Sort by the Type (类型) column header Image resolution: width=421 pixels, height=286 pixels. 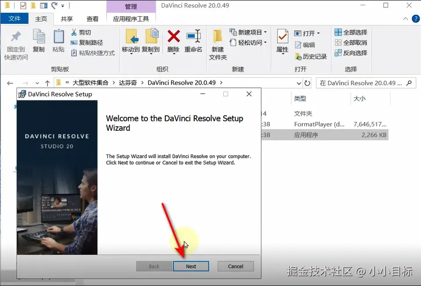tap(300, 98)
